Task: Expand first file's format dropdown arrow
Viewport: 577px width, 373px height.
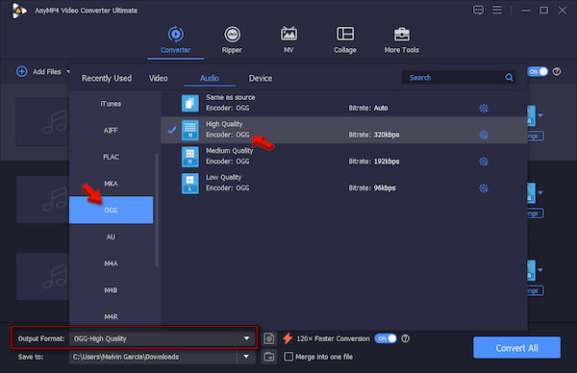Action: [x=540, y=115]
